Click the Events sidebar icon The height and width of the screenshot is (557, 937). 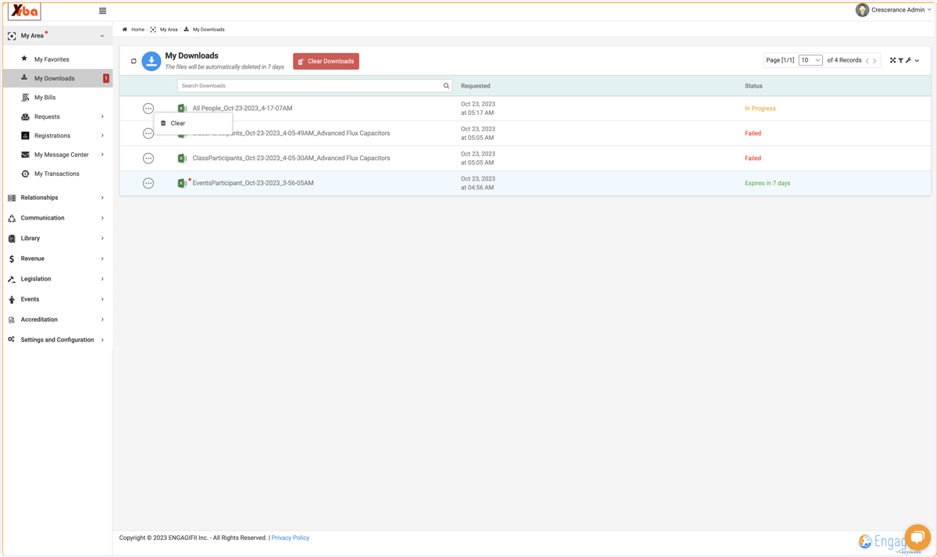click(12, 299)
